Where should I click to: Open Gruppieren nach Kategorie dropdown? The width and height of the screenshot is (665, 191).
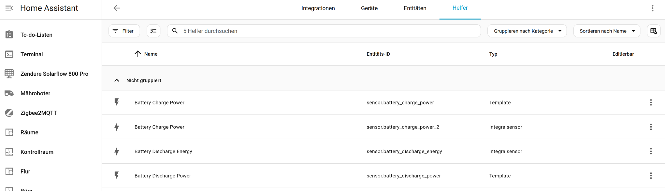coord(527,31)
